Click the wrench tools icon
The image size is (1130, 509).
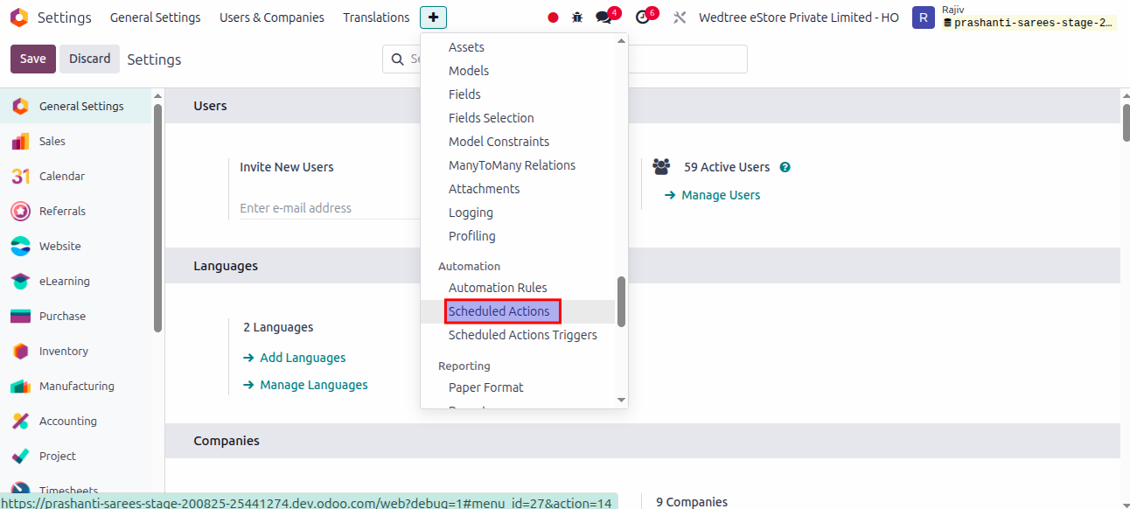(x=680, y=17)
